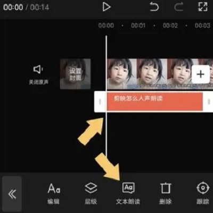Redo the last undone edit
The width and height of the screenshot is (213, 213).
178,7
